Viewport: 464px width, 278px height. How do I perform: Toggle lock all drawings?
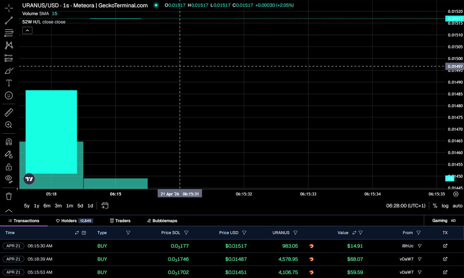(x=9, y=167)
